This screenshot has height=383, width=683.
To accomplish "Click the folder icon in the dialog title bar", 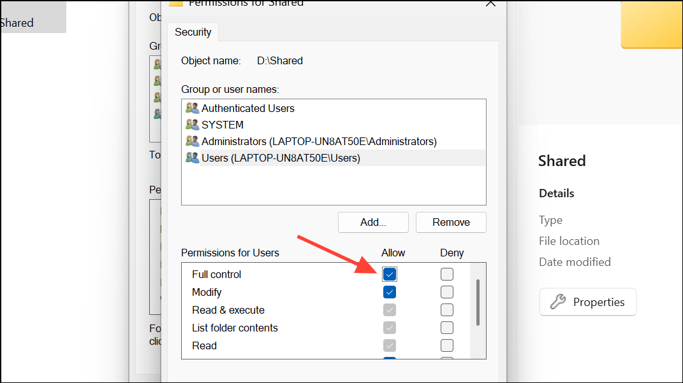I will [x=176, y=4].
